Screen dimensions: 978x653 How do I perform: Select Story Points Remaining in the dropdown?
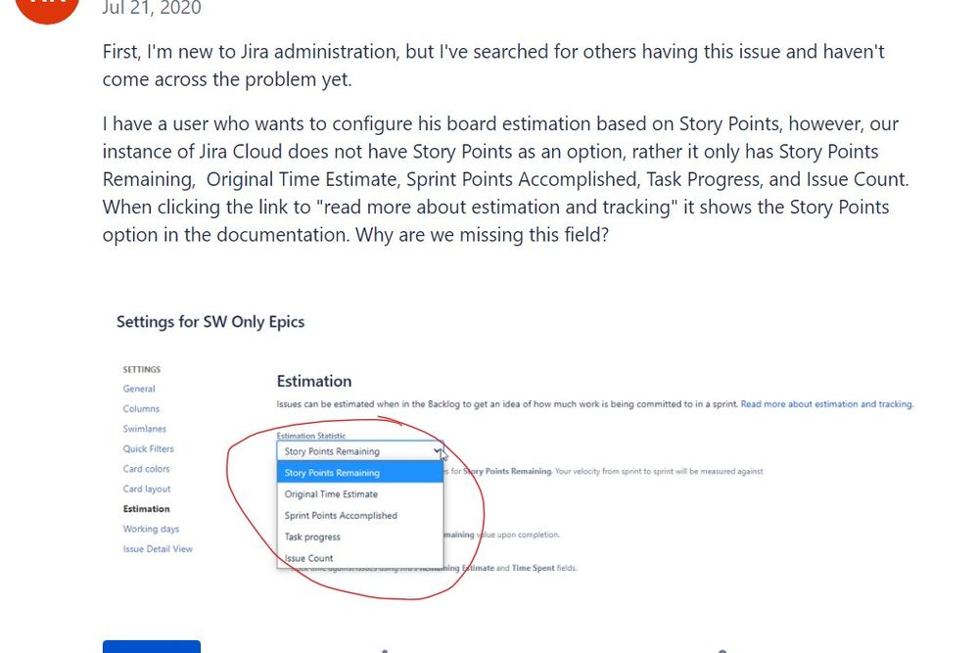click(x=333, y=472)
